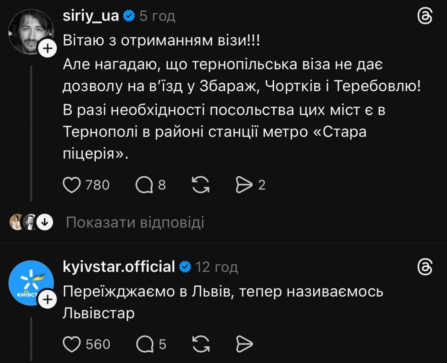Open the Kyivstar profile avatar
Screen dimensions: 447x363
click(x=31, y=283)
